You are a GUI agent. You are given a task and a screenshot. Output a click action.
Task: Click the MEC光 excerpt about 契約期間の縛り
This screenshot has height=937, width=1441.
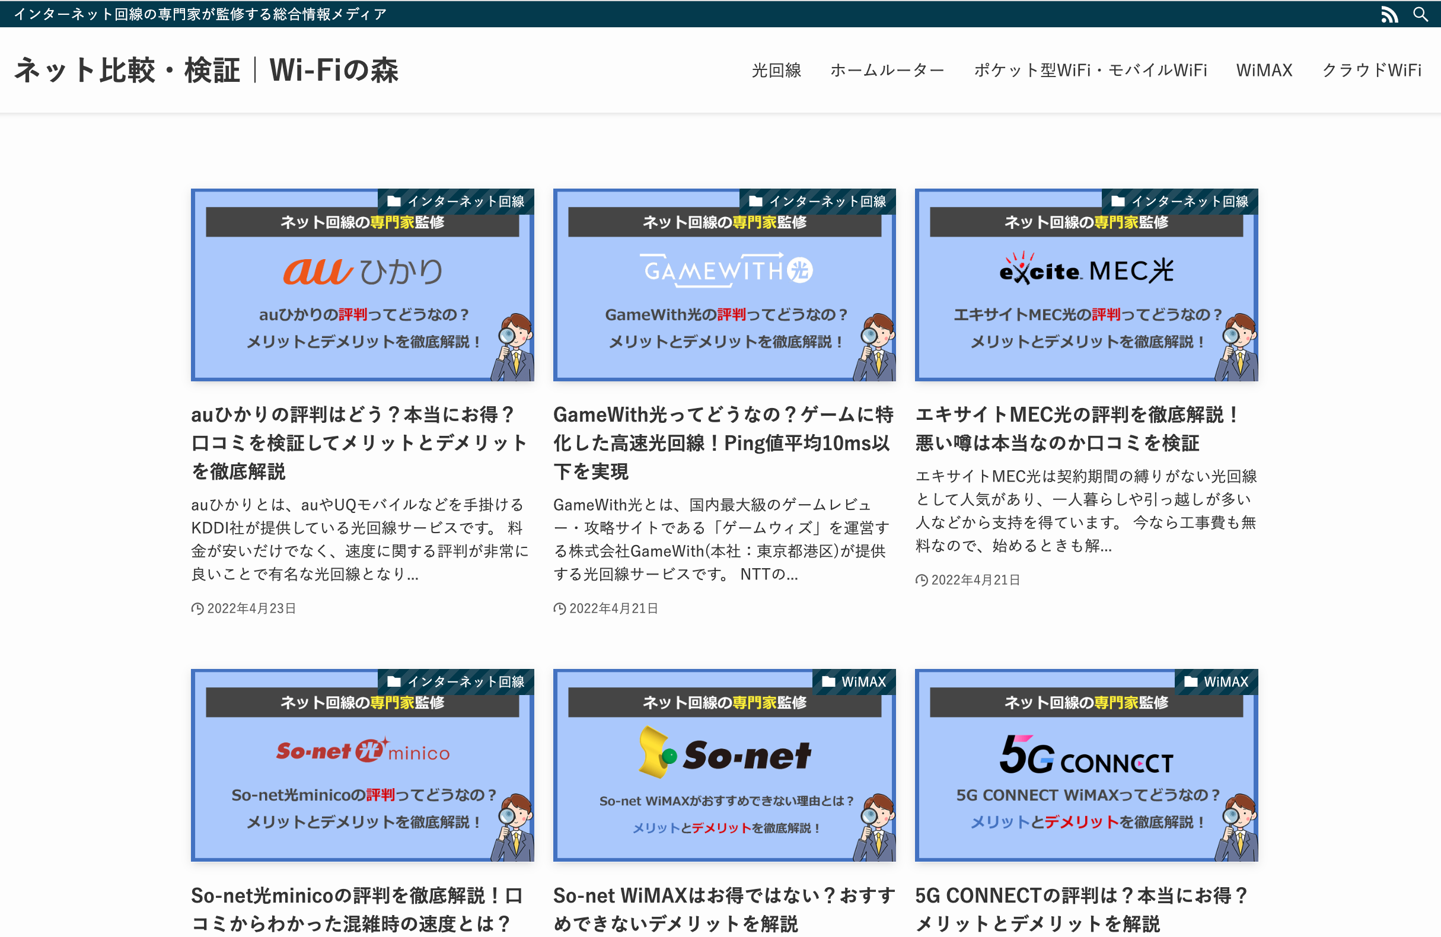1086,511
